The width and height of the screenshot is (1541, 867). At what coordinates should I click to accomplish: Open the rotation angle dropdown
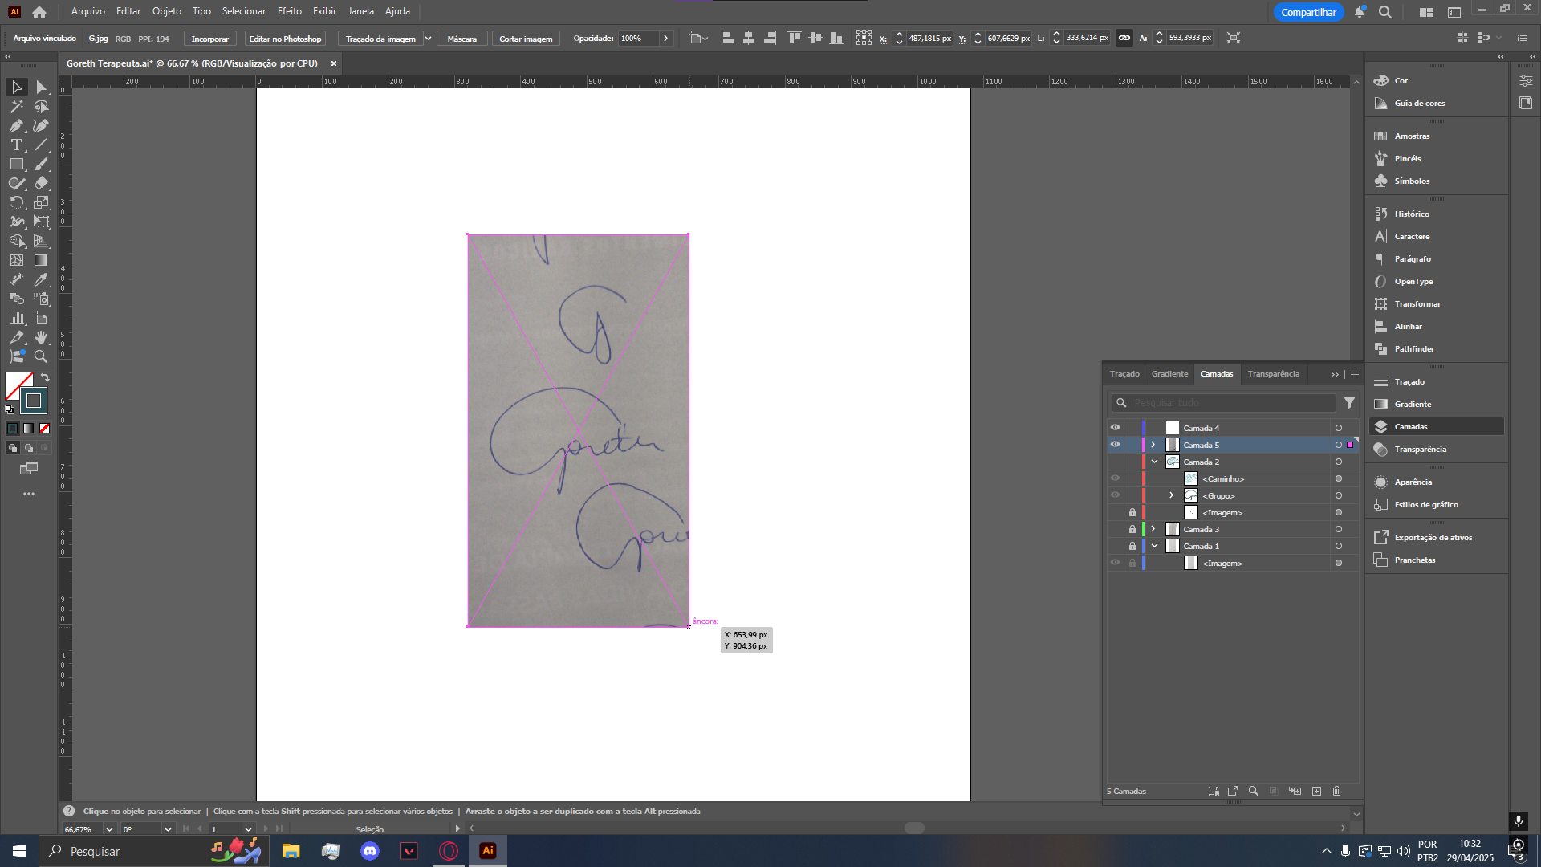tap(168, 829)
